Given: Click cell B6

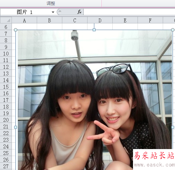Looking at the screenshot, I should click(x=50, y=27).
